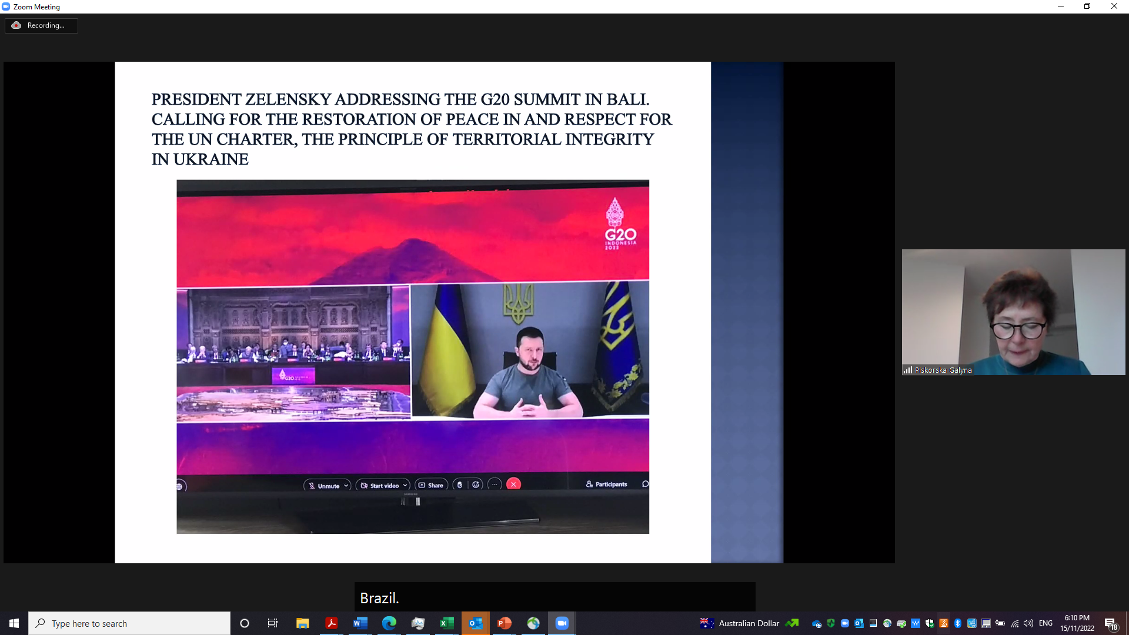Open Word from the taskbar
Image resolution: width=1129 pixels, height=635 pixels.
pyautogui.click(x=360, y=623)
